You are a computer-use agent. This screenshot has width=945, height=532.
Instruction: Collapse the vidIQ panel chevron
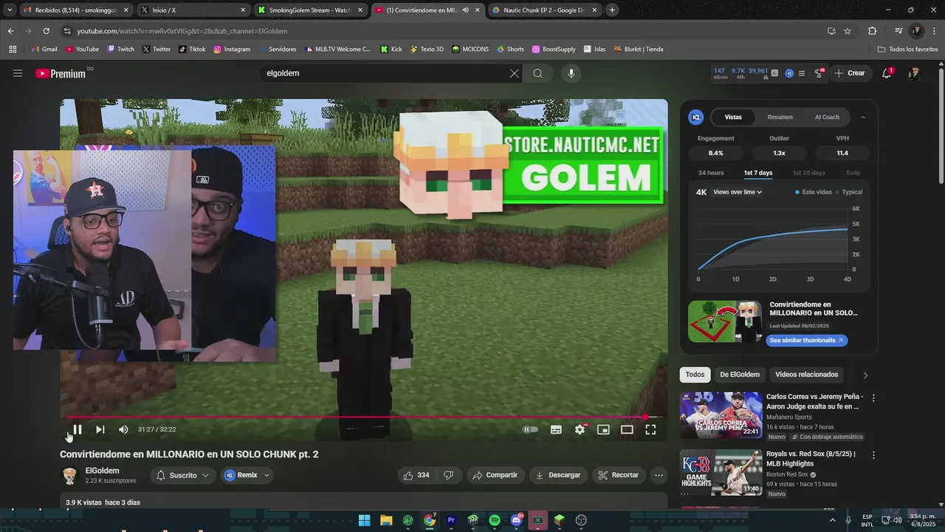(863, 117)
